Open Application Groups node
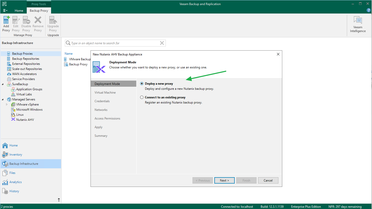The width and height of the screenshot is (372, 209). click(29, 89)
